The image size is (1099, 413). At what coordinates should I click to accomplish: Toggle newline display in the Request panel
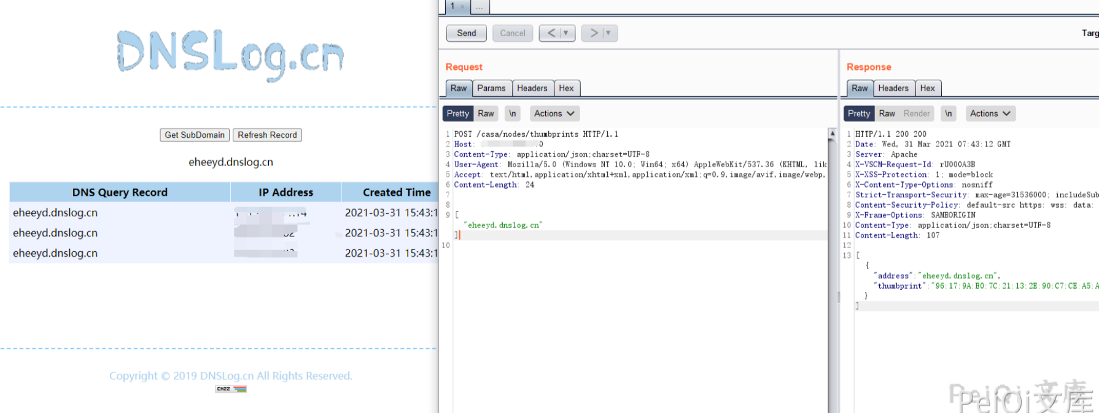512,113
